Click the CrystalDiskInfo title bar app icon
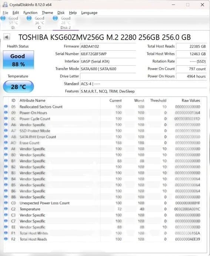The image size is (210, 256). (x=5, y=5)
